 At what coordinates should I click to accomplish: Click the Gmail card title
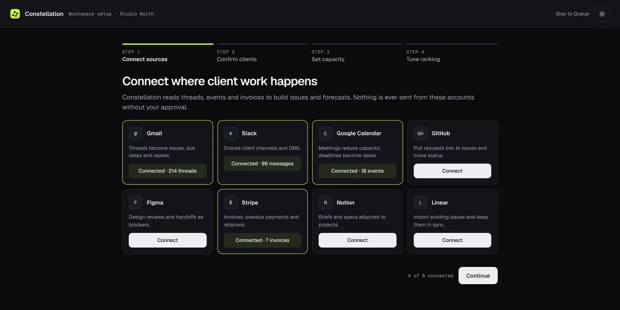pos(155,133)
